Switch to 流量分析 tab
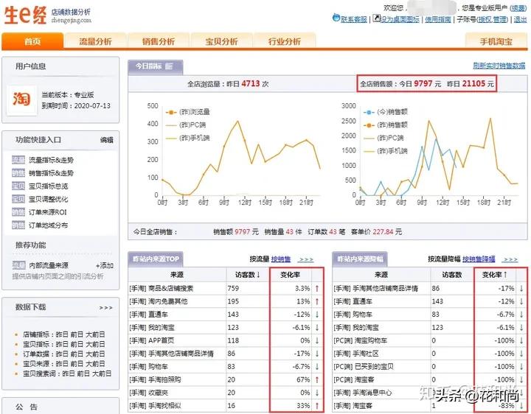The image size is (531, 414). pos(95,41)
